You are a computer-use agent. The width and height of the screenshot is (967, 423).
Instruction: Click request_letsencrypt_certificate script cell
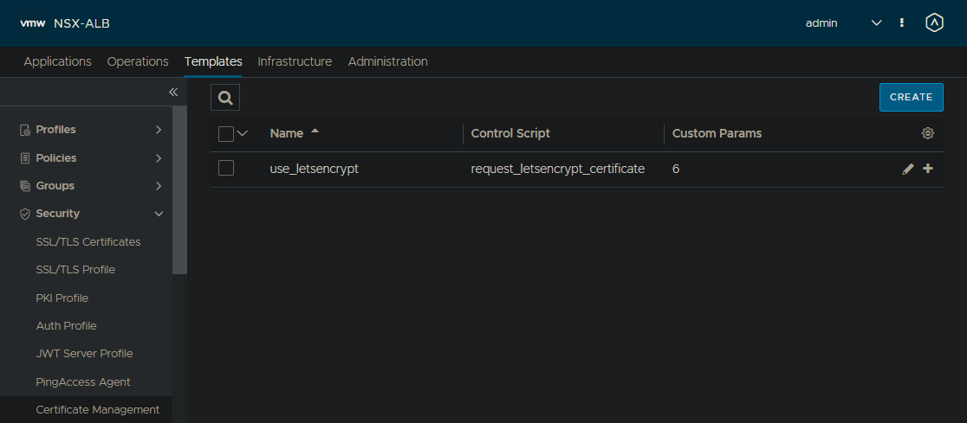[x=558, y=169]
